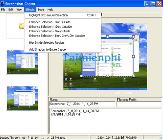Click the Name input field
Image resolution: width=163 pixels, height=140 pixels.
[82, 104]
